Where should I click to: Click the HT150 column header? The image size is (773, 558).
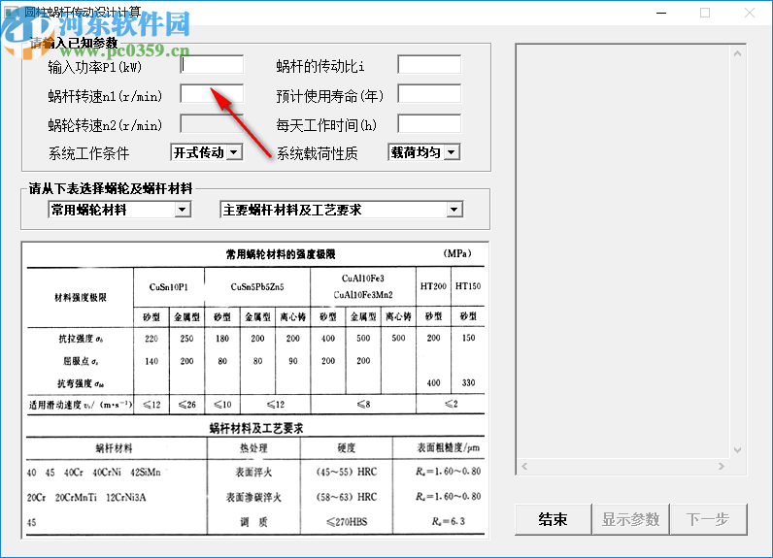pos(468,286)
